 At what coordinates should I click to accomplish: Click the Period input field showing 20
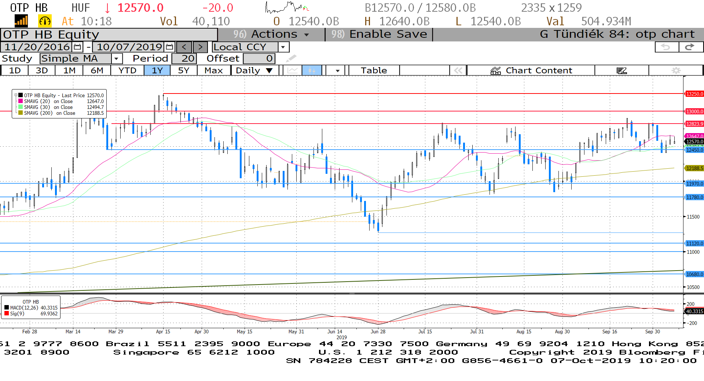tap(184, 59)
